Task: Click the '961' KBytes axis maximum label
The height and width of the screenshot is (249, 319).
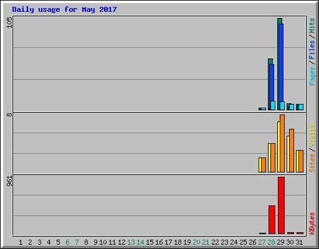Action: coord(9,181)
